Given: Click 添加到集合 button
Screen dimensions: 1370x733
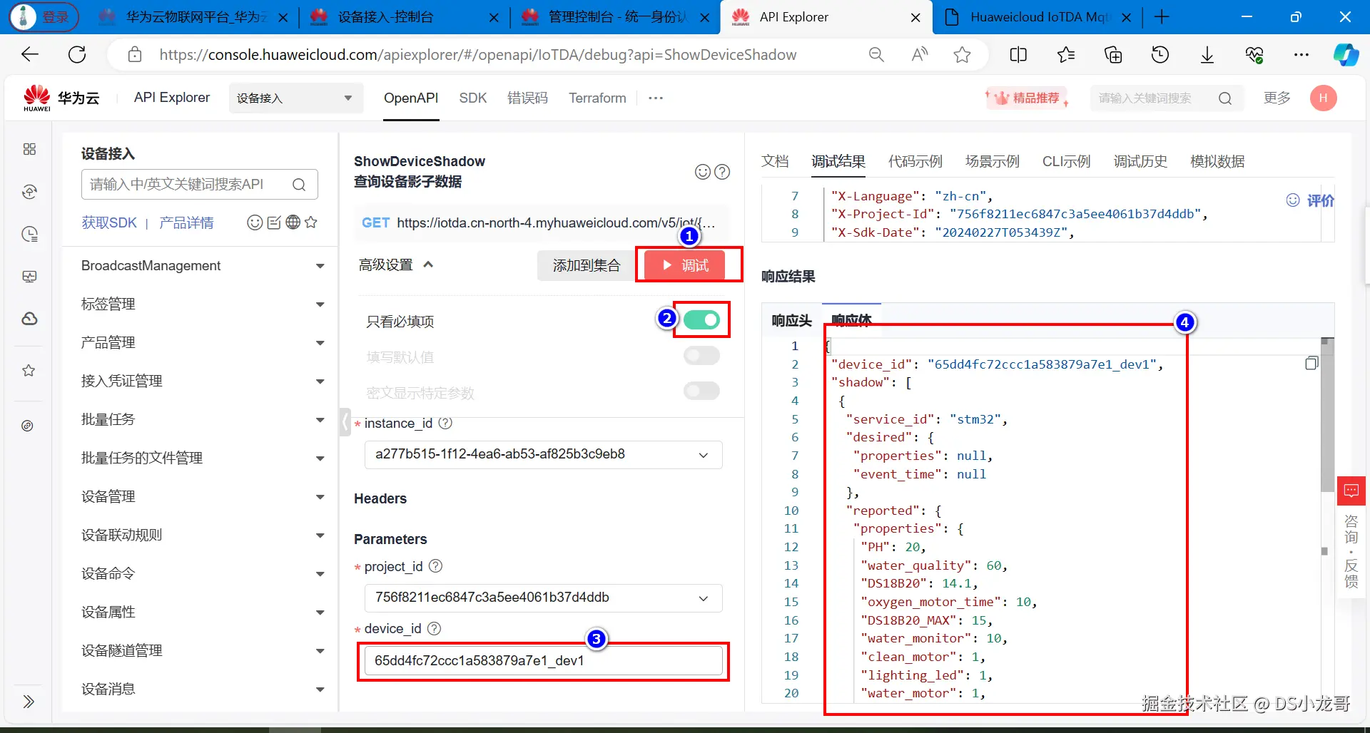Looking at the screenshot, I should (586, 265).
